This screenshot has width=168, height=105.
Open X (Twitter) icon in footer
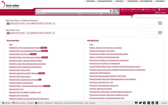tap(149, 103)
